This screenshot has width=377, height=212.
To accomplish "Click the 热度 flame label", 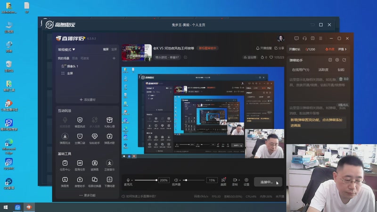I will (330, 49).
